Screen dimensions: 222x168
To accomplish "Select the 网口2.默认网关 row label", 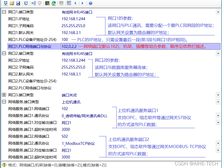I will (x=21, y=74).
